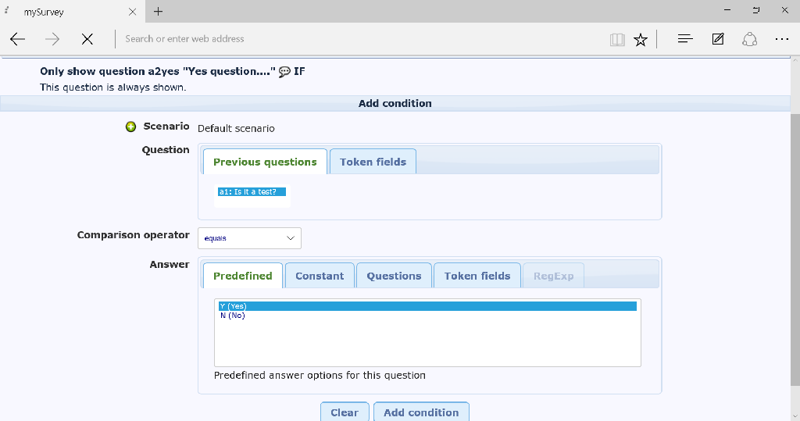Open a new browser tab
The width and height of the screenshot is (800, 421).
(159, 11)
